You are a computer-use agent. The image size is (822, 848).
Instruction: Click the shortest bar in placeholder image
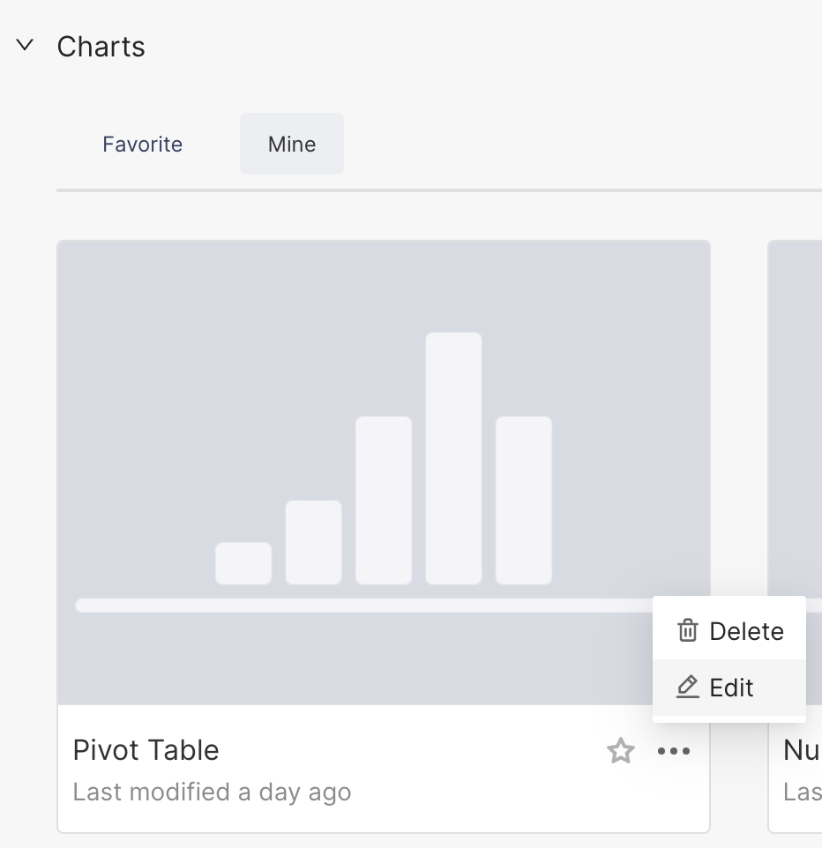click(243, 563)
